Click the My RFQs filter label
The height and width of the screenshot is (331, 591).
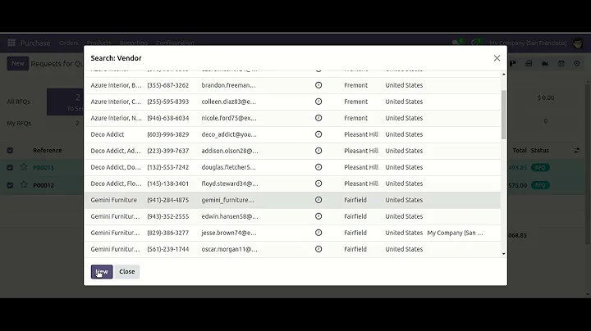click(x=19, y=124)
